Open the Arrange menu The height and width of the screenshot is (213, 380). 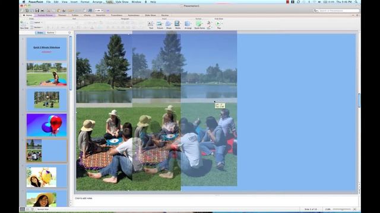click(x=97, y=2)
